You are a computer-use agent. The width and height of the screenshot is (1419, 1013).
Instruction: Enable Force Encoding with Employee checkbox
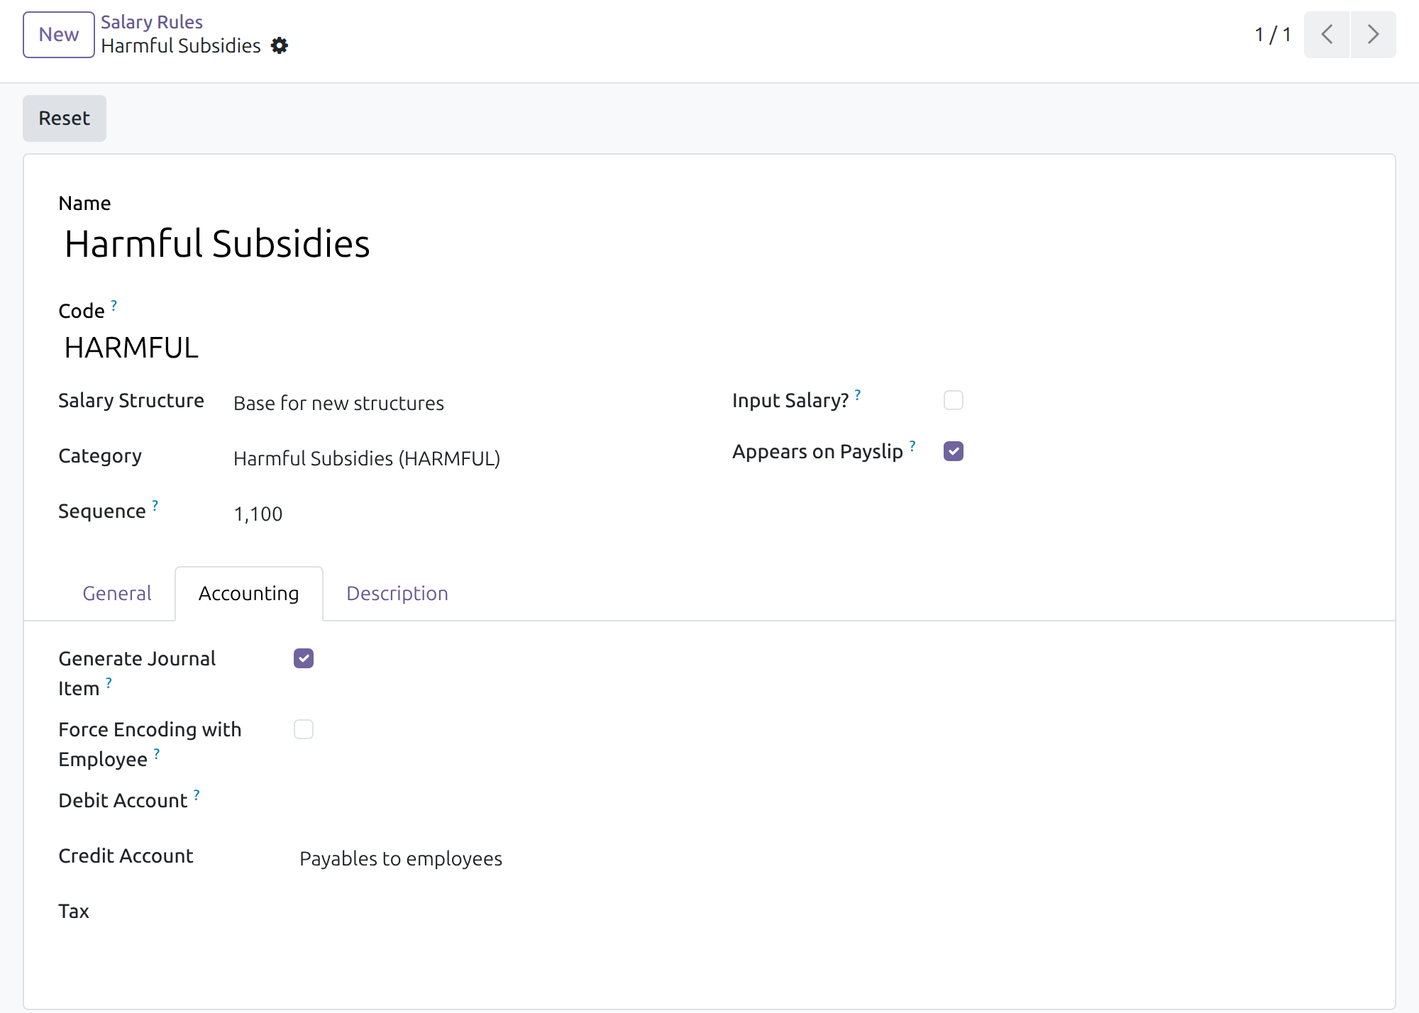[x=304, y=729]
